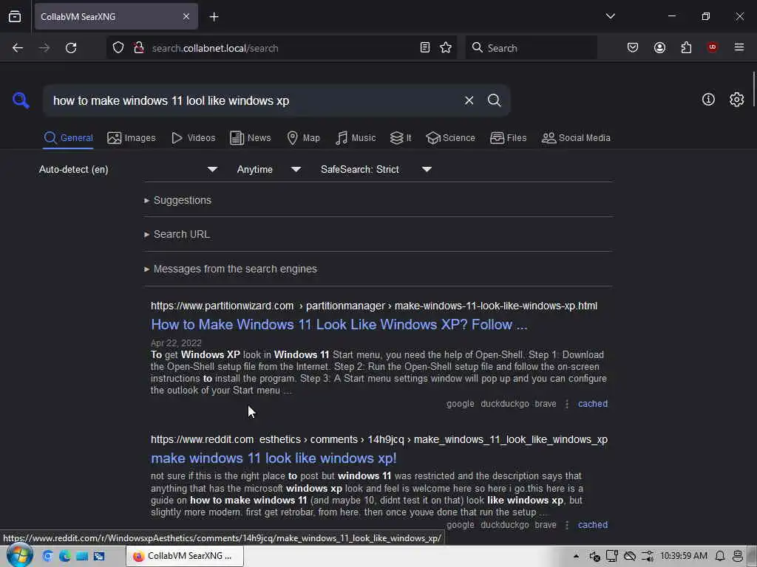Click partitionwizard.com result URL

373,306
